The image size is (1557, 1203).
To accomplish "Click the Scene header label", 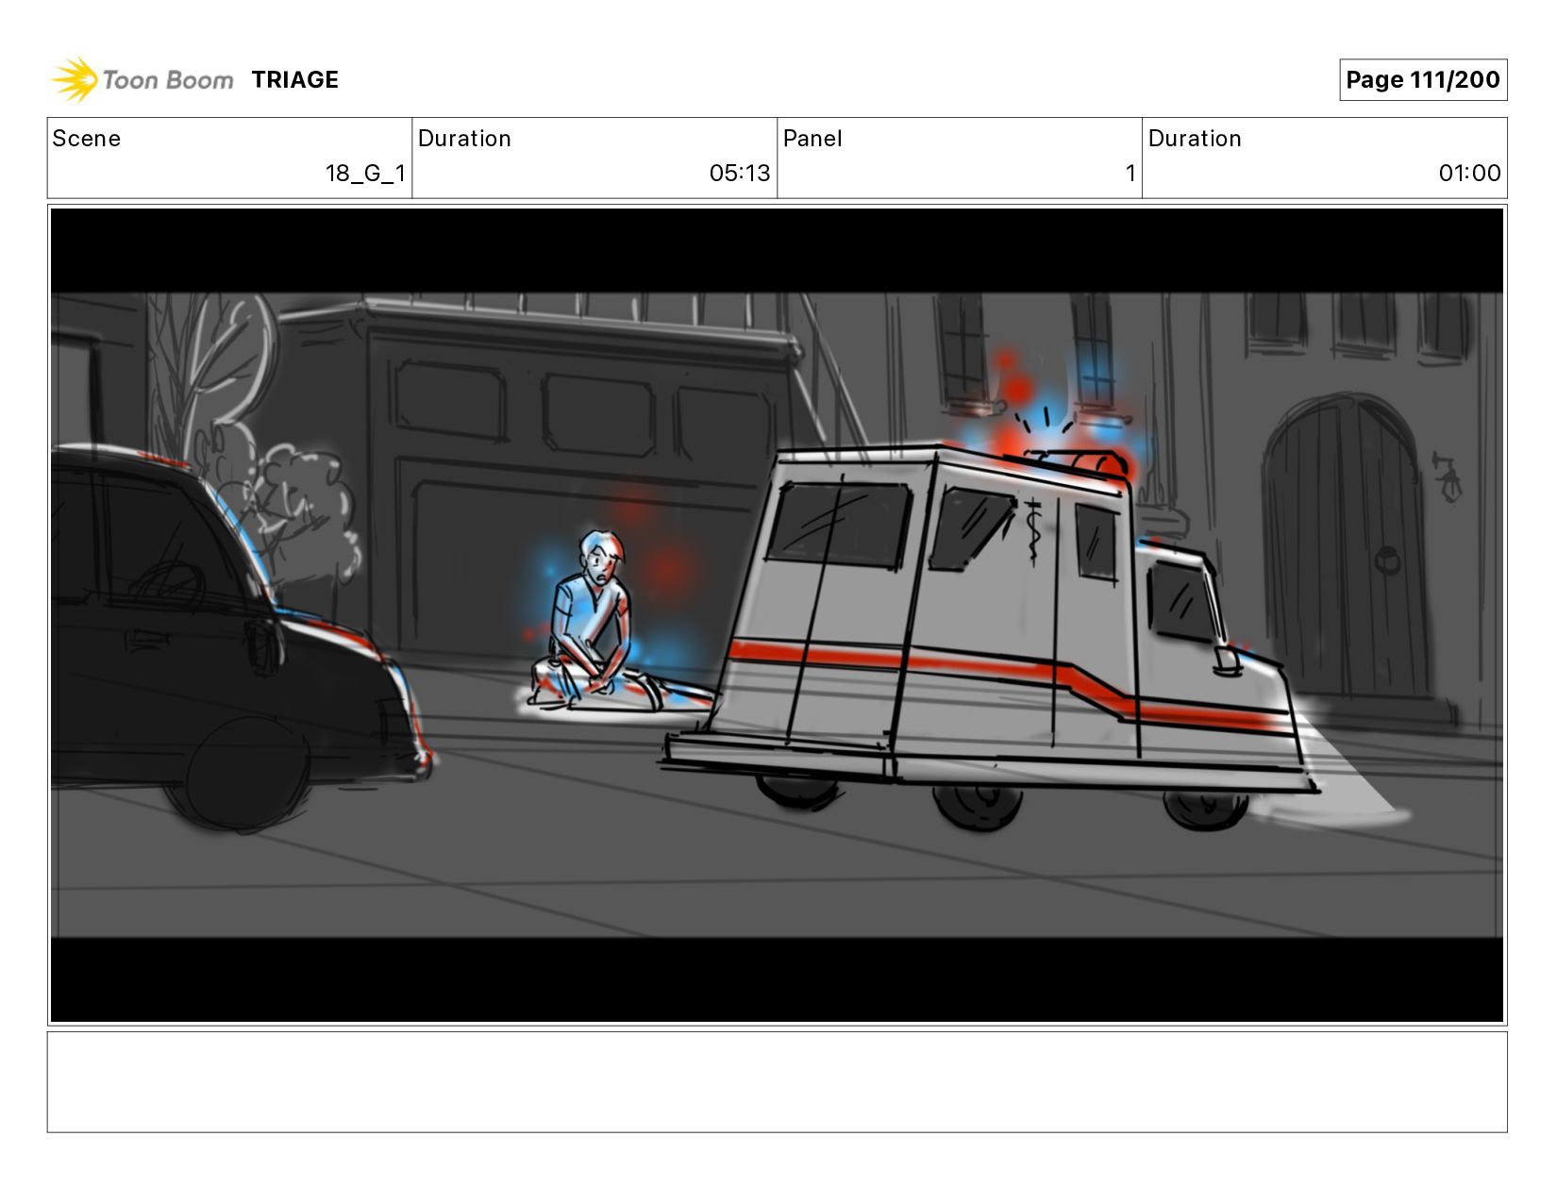I will (87, 139).
